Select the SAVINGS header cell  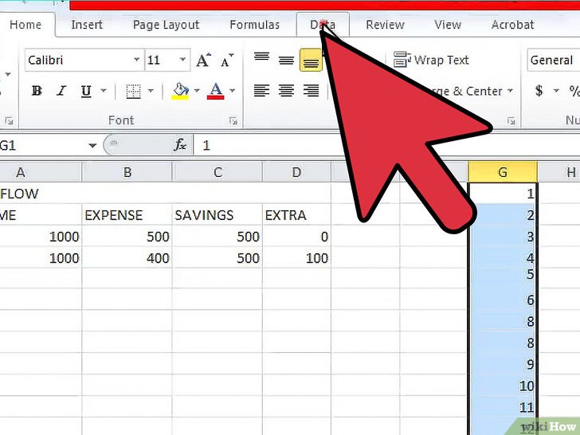(217, 215)
